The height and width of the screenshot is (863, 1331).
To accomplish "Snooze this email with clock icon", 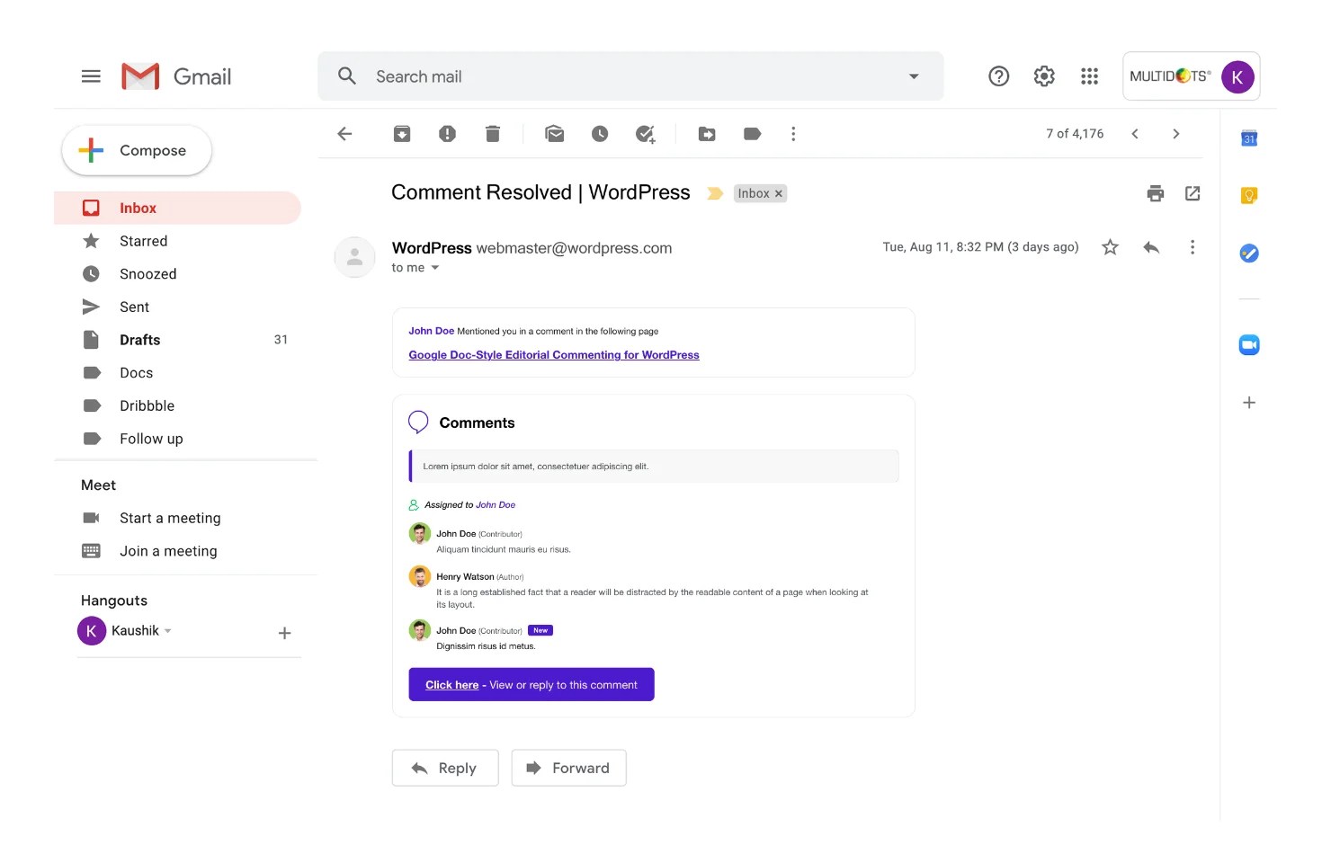I will [x=600, y=134].
